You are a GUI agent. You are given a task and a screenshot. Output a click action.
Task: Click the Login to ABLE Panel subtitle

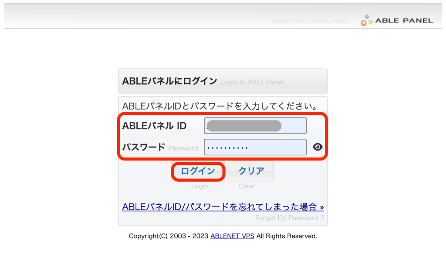point(251,82)
